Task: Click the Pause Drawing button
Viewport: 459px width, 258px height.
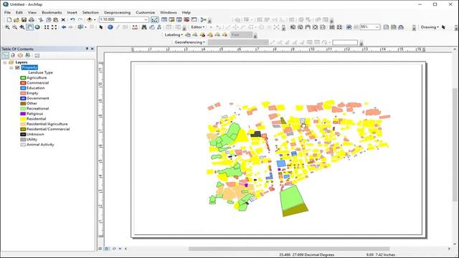Action: click(x=120, y=249)
